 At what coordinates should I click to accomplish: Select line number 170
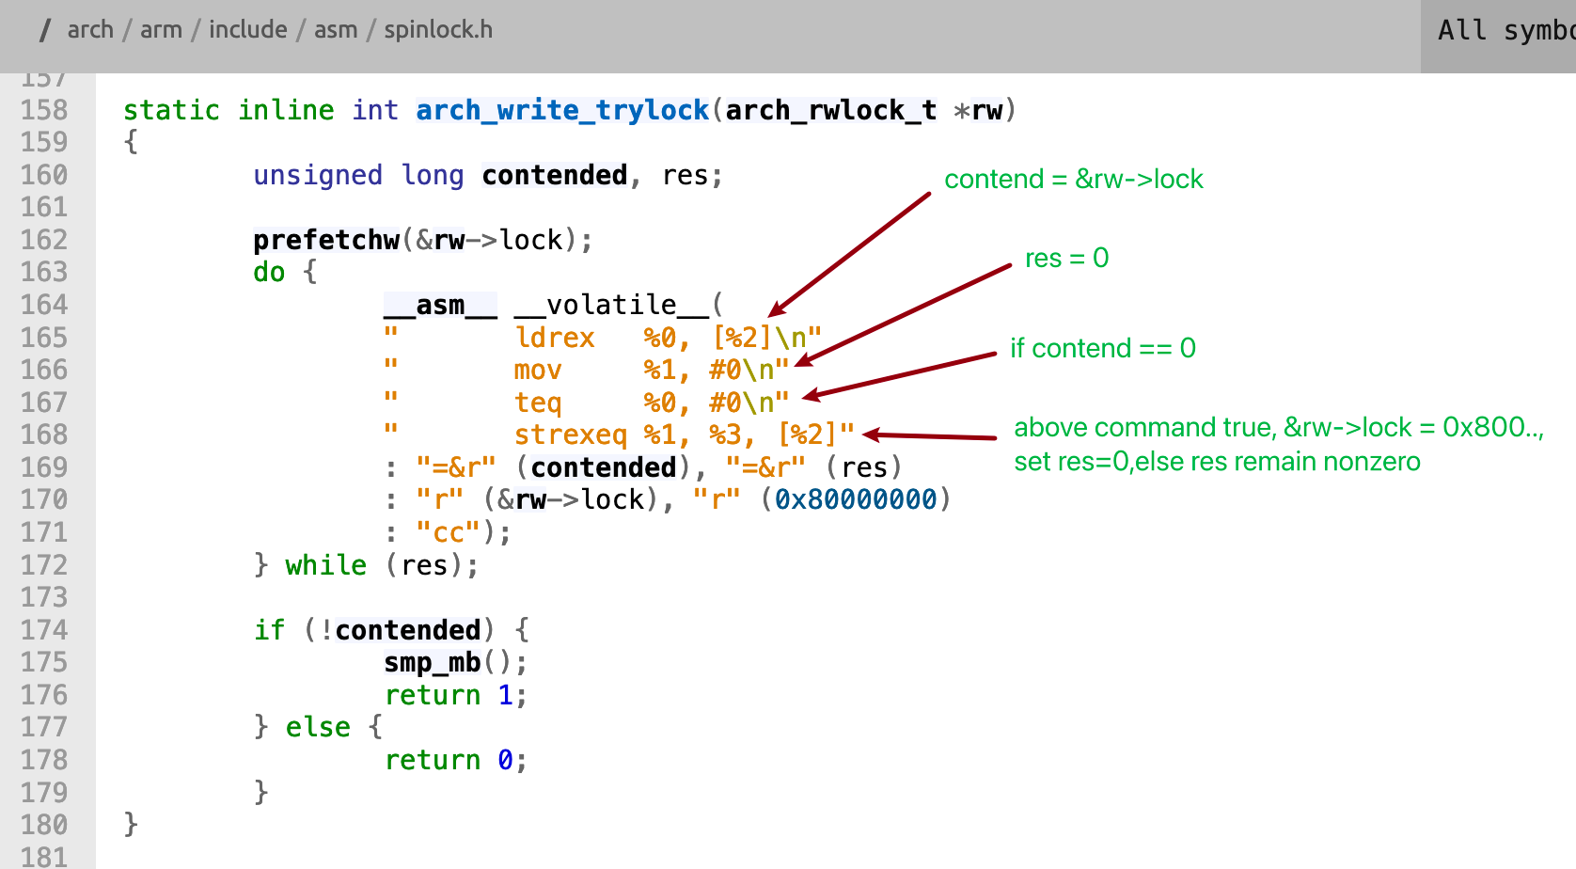(x=44, y=499)
